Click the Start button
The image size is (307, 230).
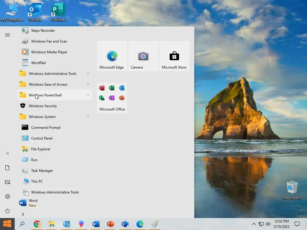point(7,224)
